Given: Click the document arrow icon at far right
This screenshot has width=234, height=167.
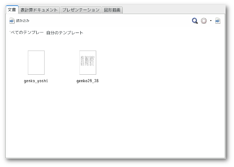Looking at the screenshot, I should 218,21.
